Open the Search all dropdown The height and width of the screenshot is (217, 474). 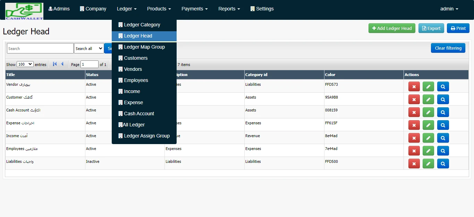click(x=89, y=49)
